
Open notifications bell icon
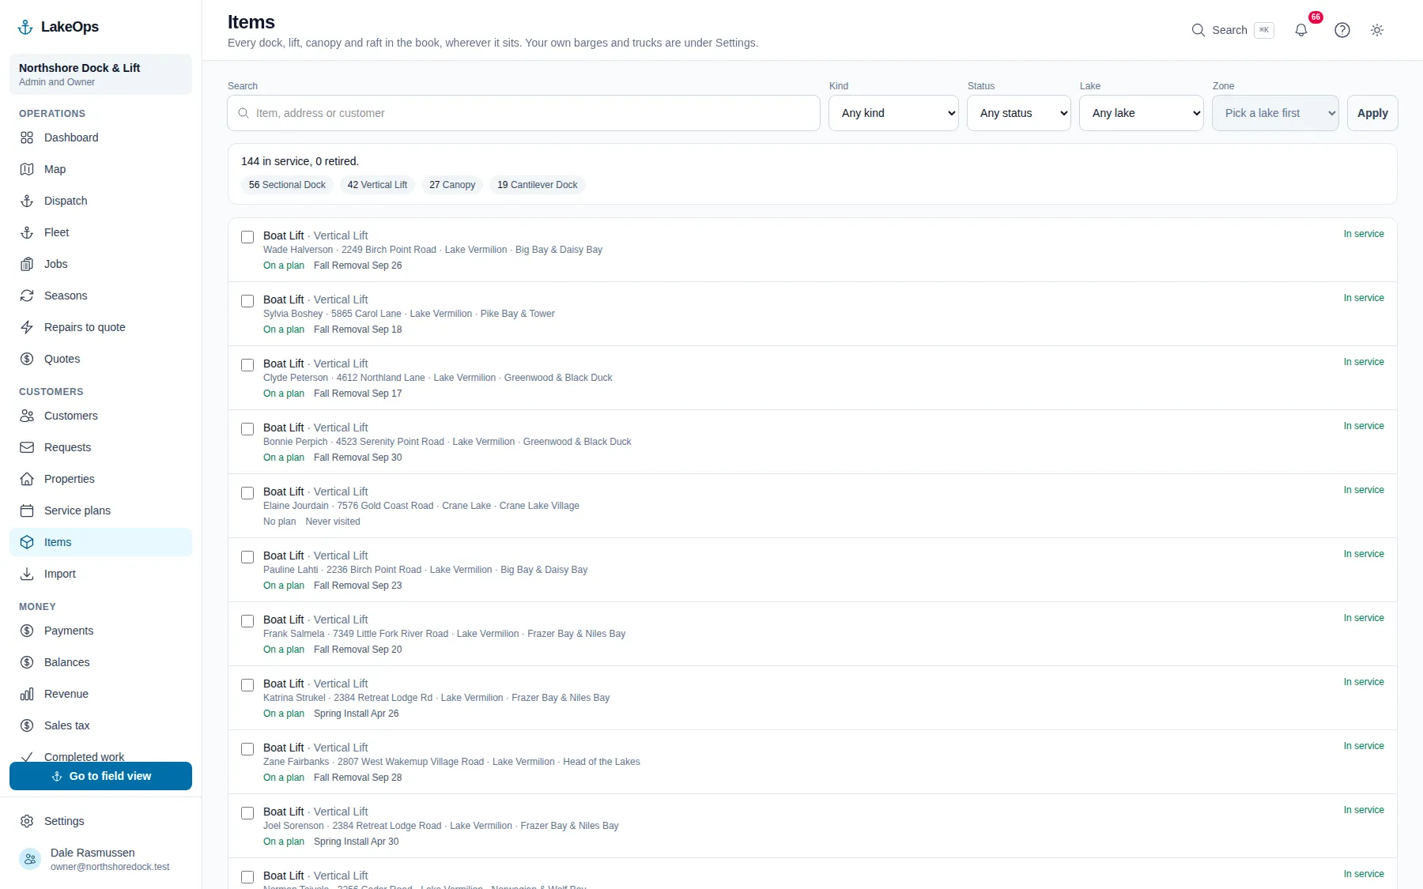[x=1301, y=30]
